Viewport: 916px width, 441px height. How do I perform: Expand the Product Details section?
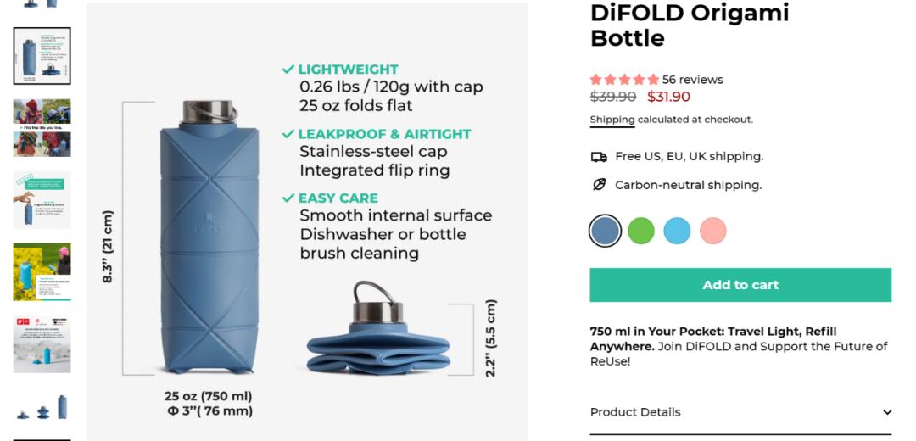coord(740,412)
